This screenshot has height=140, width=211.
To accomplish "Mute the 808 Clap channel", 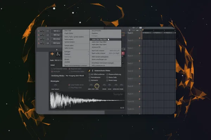I will click(x=39, y=35).
